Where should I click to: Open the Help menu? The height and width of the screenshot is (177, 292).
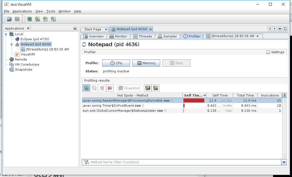78,11
